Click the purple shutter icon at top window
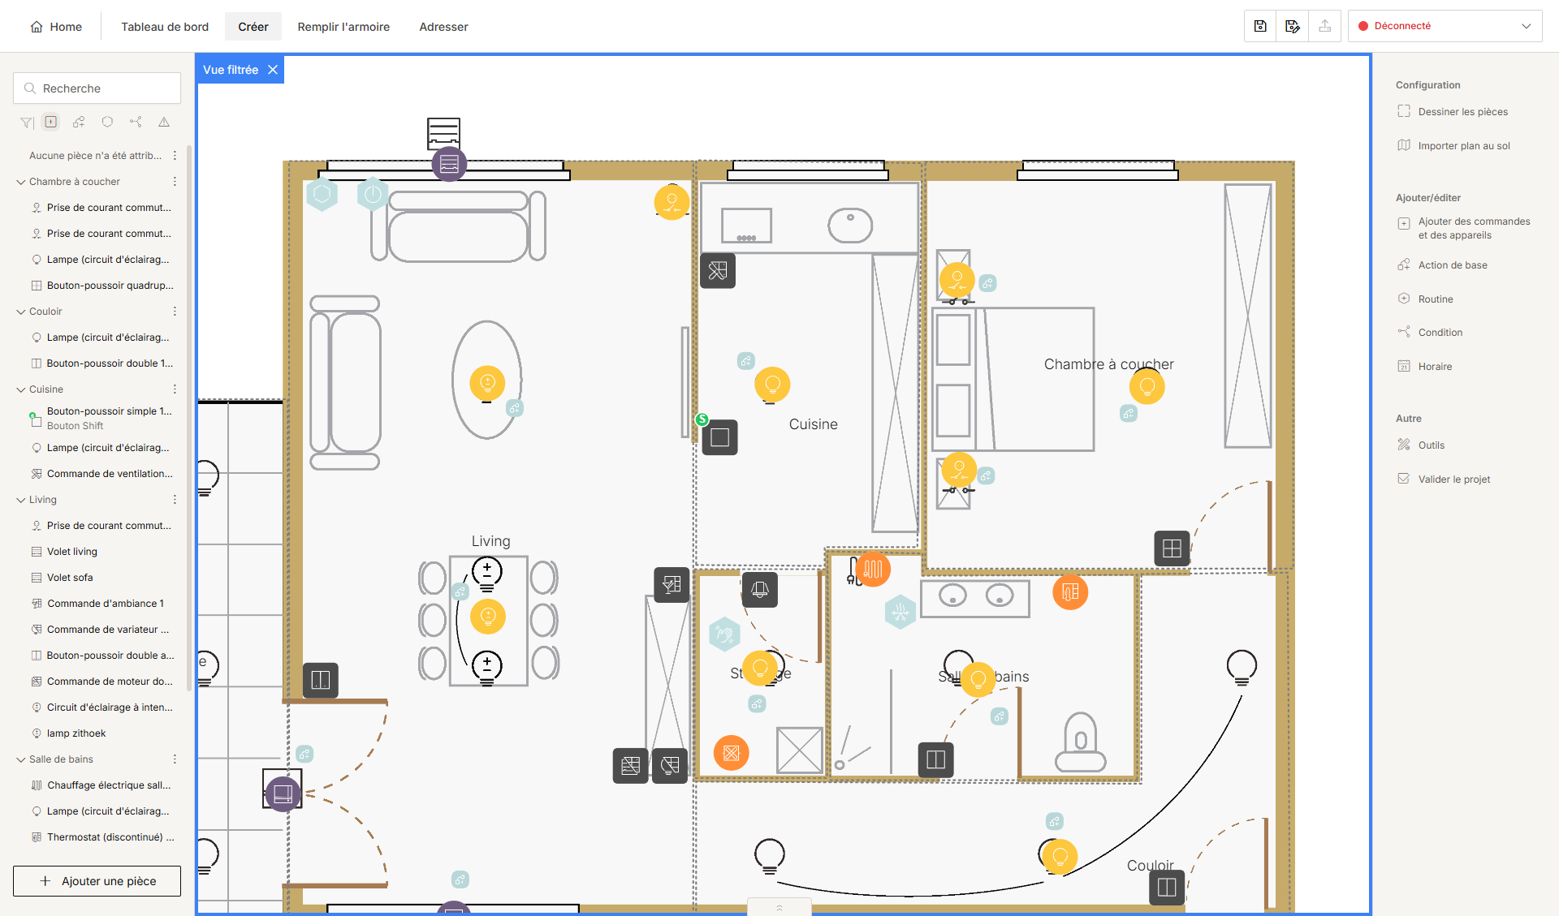Viewport: 1559px width, 916px height. tap(449, 164)
